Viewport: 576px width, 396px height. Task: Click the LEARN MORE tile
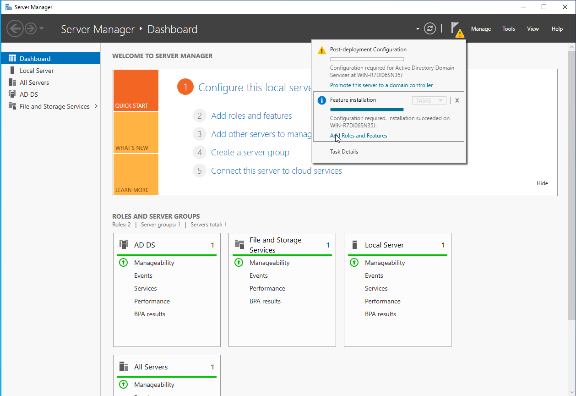coord(136,175)
